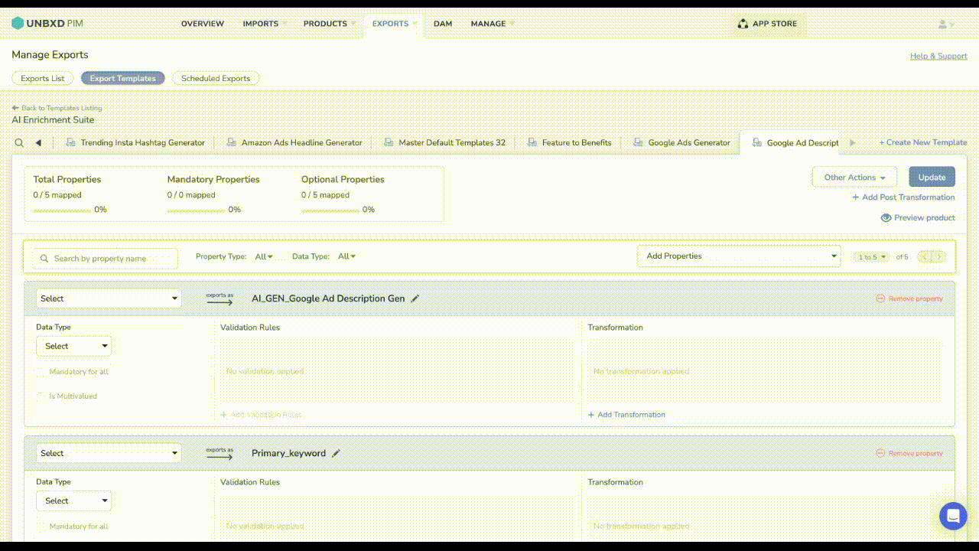
Task: Open source property Select dropdown for AI_GEN row
Action: [109, 298]
